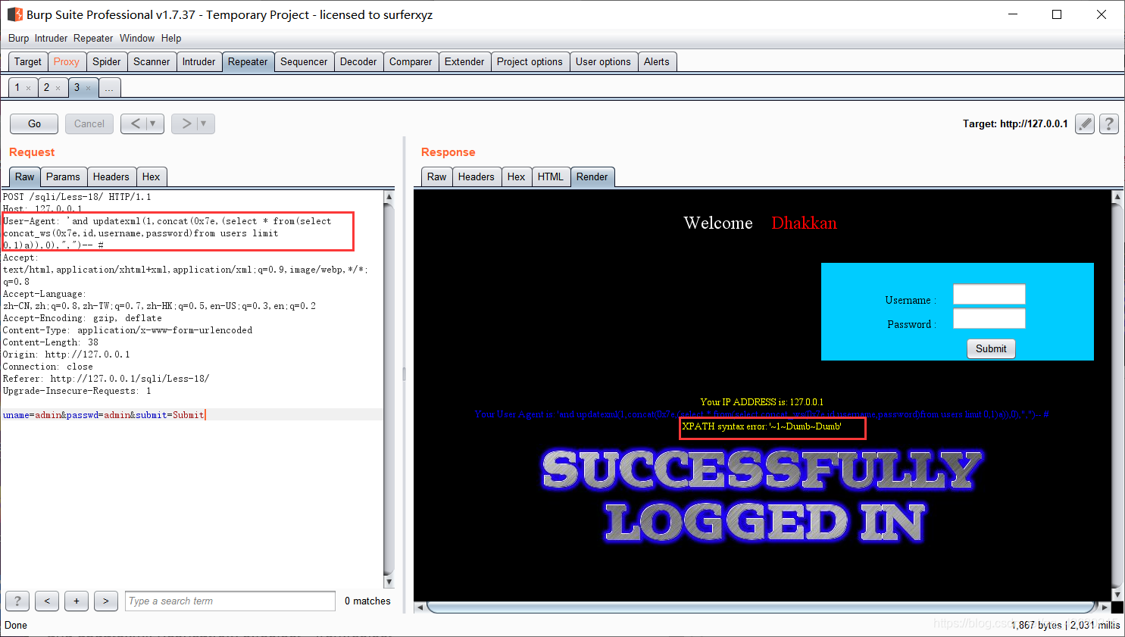Screen dimensions: 1125x637
Task: Open the Help menu
Action: [x=171, y=38]
